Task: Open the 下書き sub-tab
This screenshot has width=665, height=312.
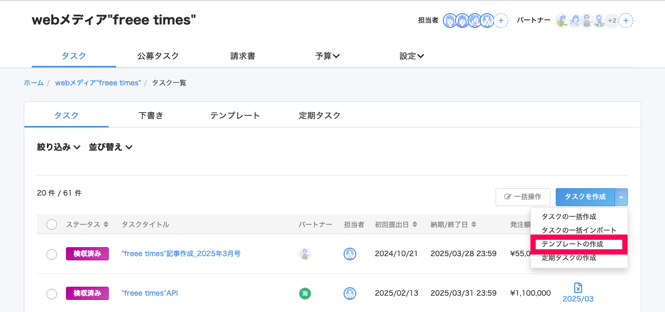Action: pos(151,115)
